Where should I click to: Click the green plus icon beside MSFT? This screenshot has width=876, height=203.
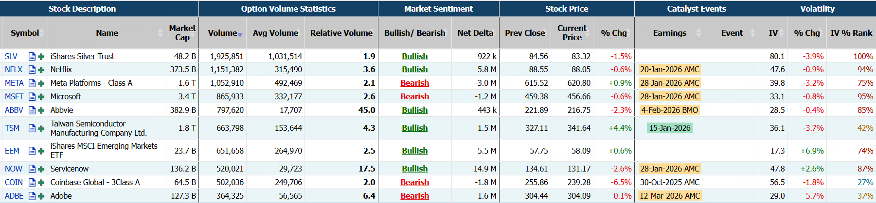coord(41,97)
